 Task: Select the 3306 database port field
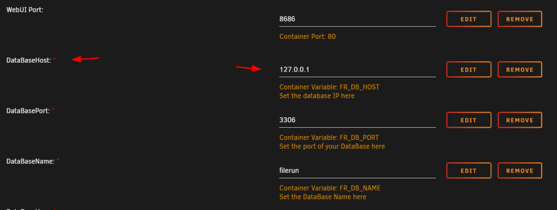pos(358,120)
